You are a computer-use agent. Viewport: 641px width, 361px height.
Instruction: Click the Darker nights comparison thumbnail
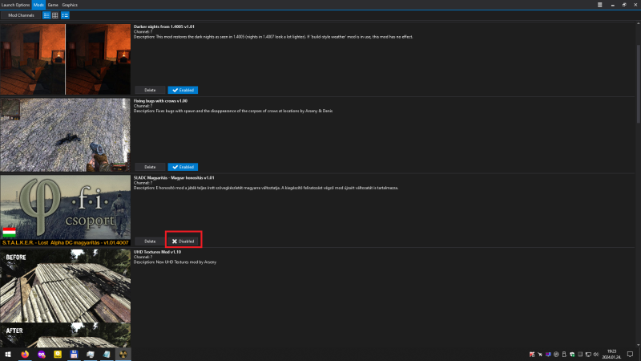coord(66,59)
